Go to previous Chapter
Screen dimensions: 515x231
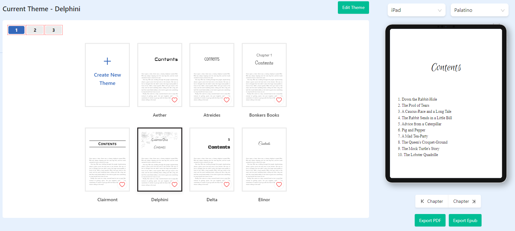point(432,201)
